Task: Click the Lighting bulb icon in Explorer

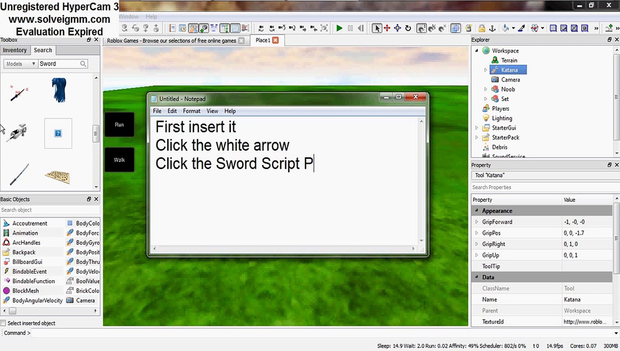Action: tap(486, 118)
